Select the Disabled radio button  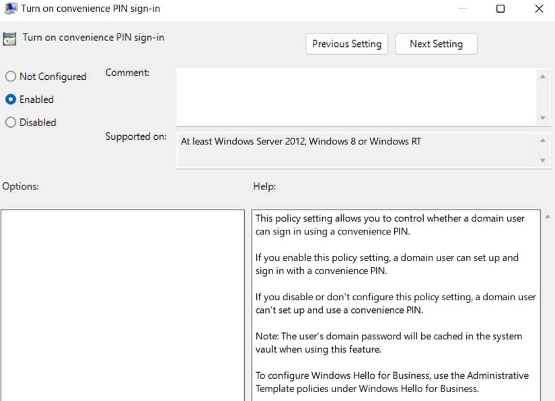tap(10, 122)
